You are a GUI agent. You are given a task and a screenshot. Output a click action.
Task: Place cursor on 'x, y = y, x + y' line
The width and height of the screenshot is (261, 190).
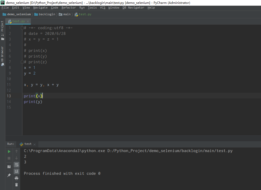[41, 85]
